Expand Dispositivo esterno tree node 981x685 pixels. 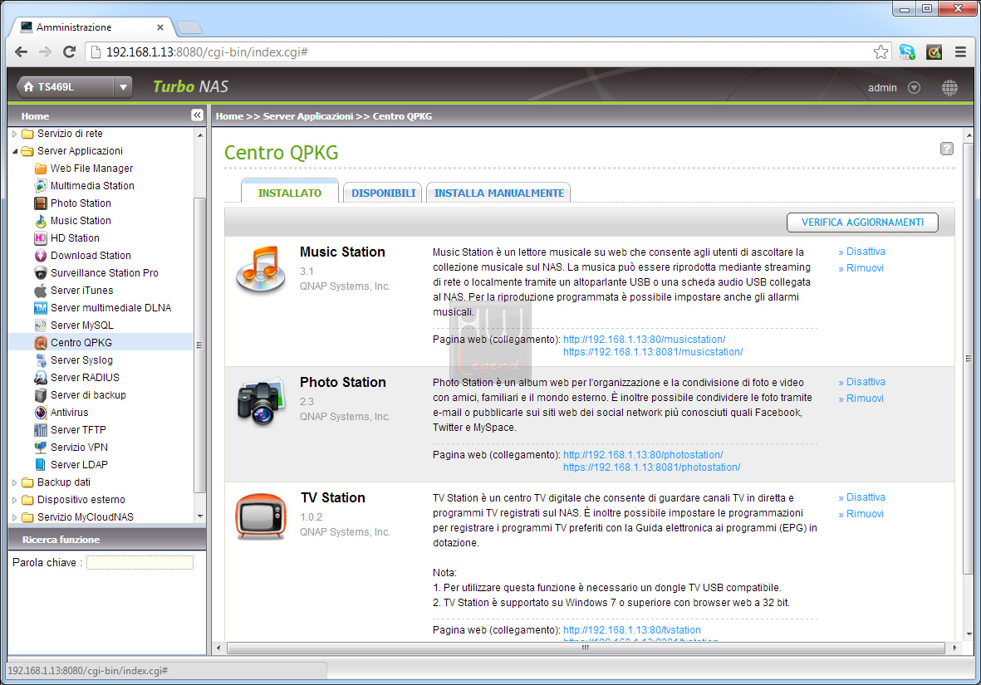[14, 501]
